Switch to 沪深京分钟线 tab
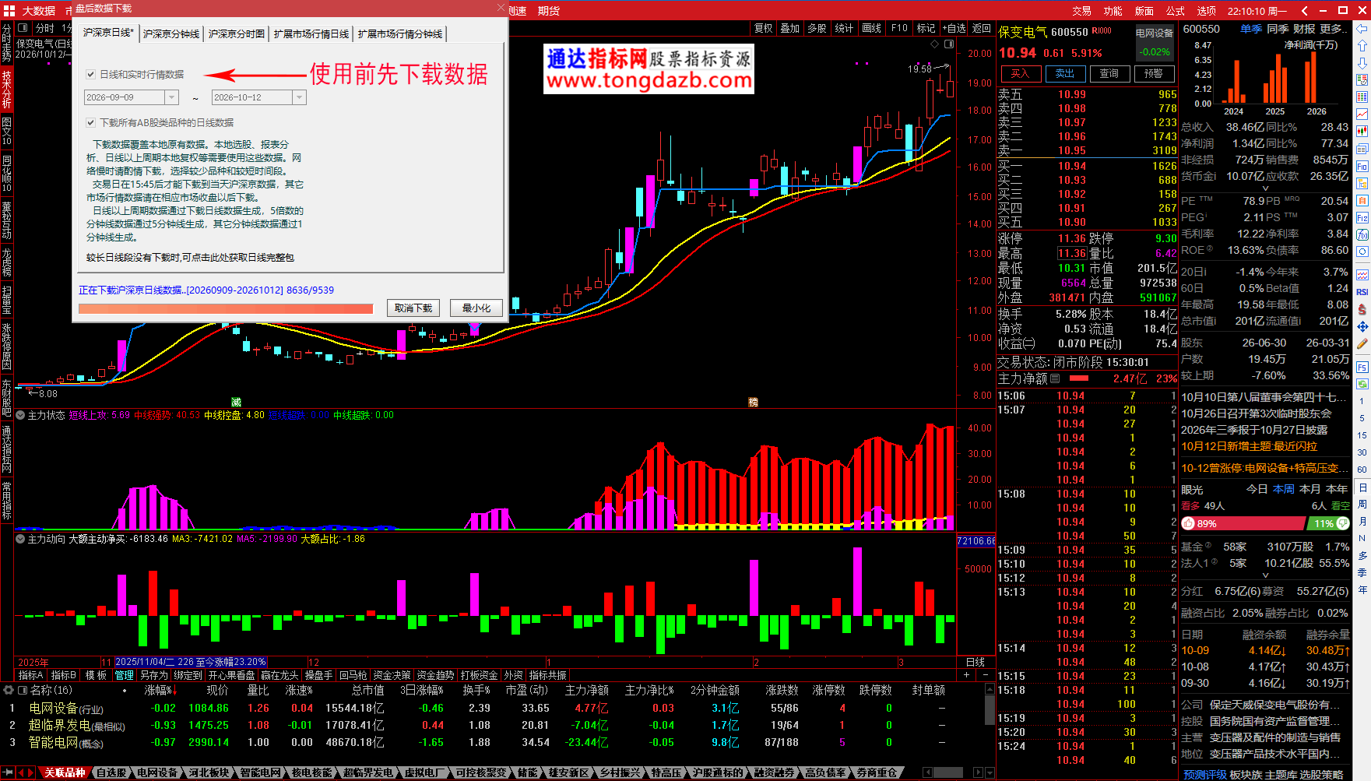This screenshot has width=1371, height=781. [x=171, y=33]
